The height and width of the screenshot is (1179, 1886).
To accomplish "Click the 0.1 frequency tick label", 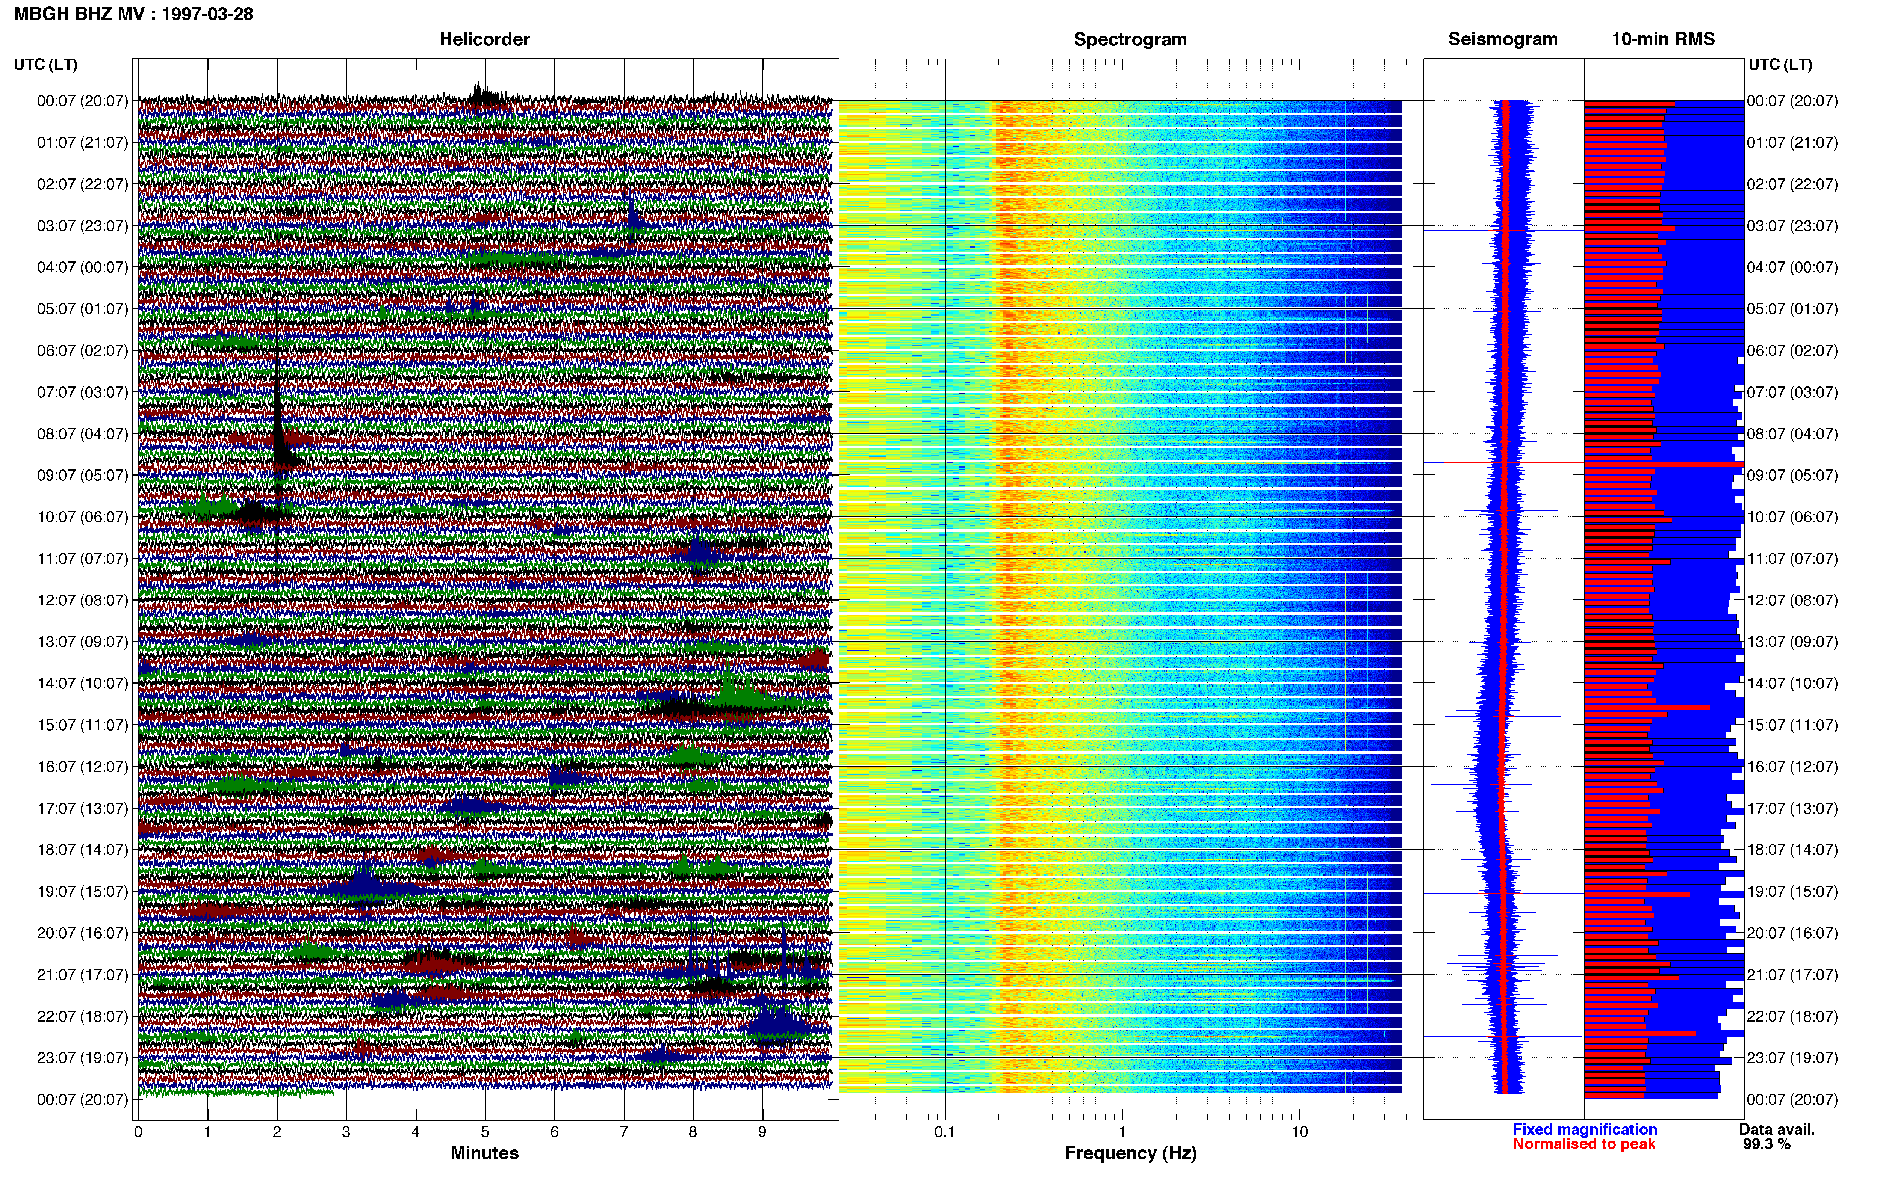I will (x=945, y=1131).
